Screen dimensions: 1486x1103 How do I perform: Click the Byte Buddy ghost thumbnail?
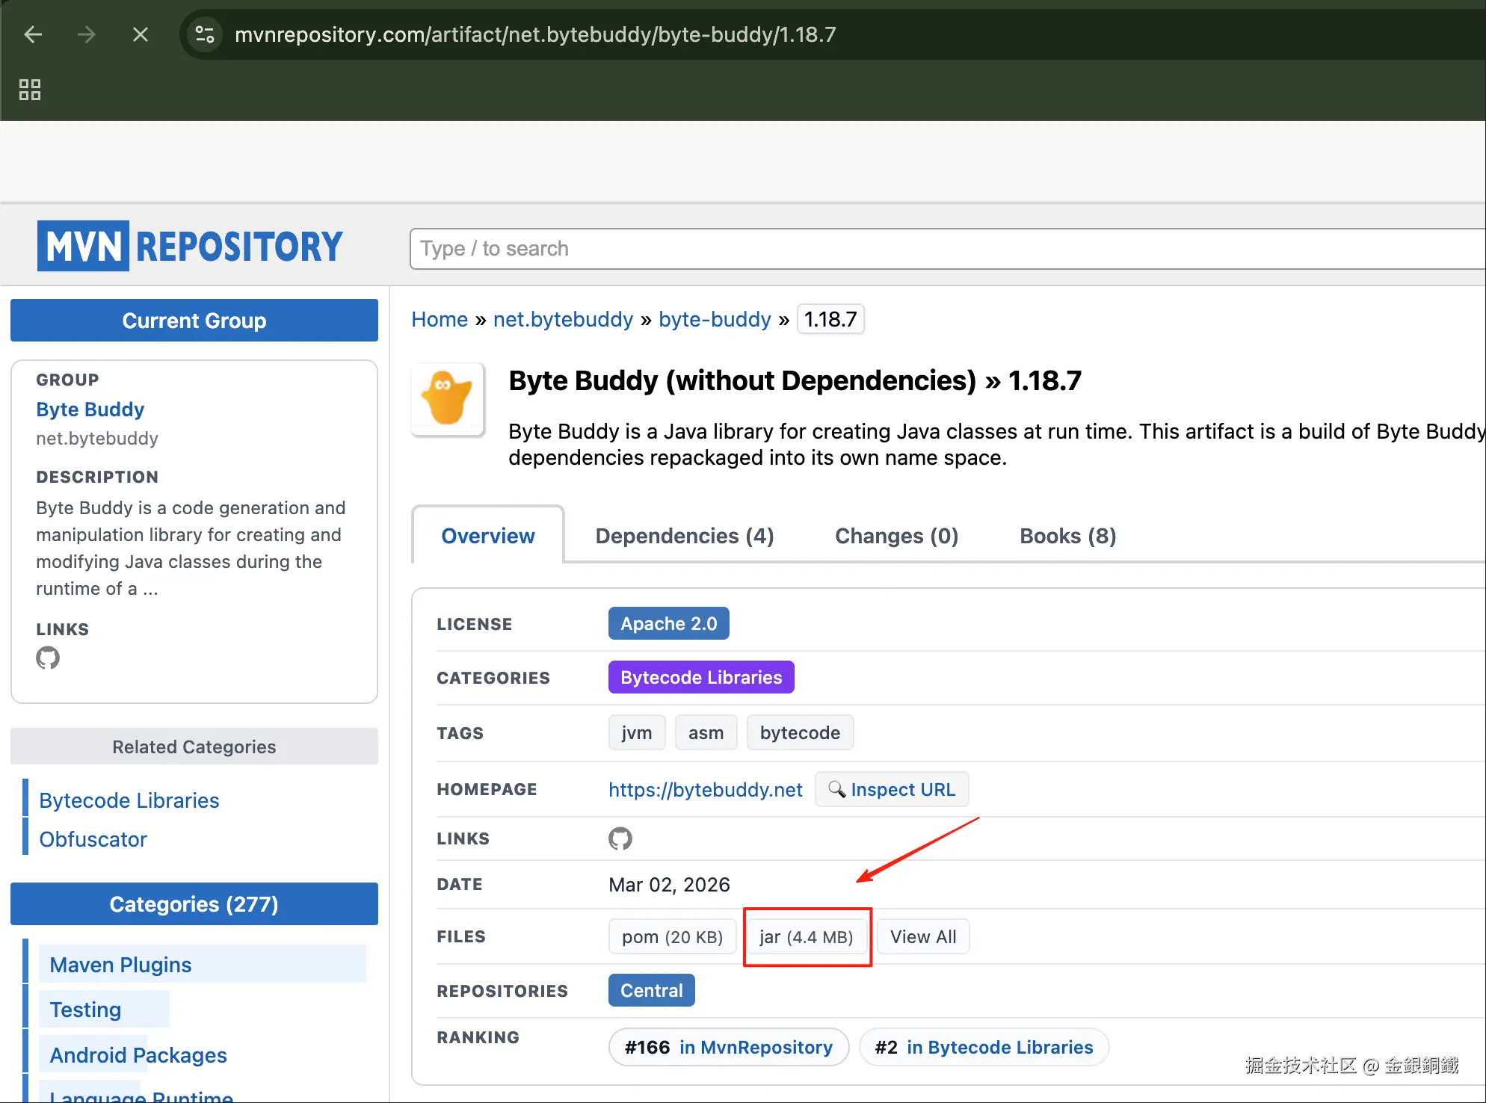tap(447, 399)
